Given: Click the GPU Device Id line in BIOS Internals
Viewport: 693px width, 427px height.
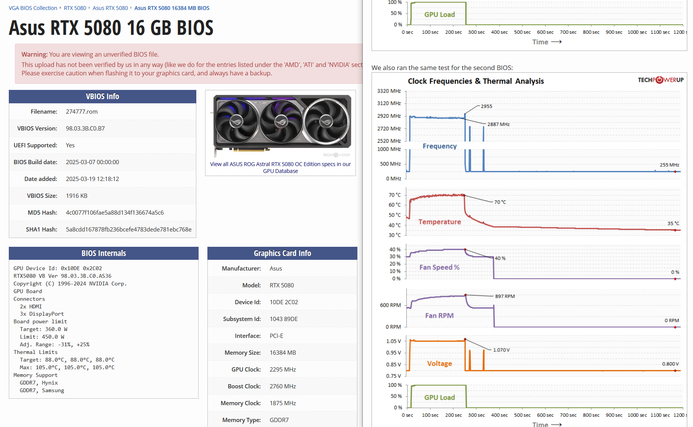Looking at the screenshot, I should 58,268.
